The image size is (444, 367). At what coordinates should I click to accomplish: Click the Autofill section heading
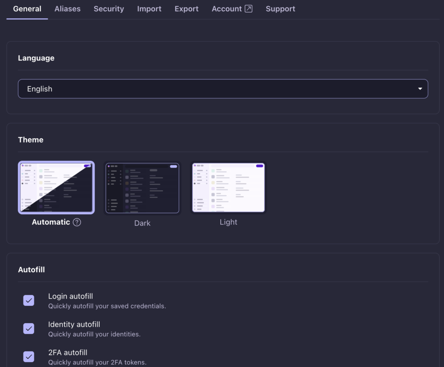click(x=31, y=270)
